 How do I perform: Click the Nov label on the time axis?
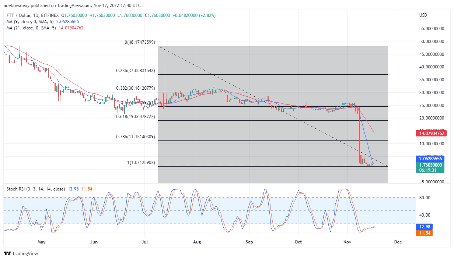click(x=348, y=242)
